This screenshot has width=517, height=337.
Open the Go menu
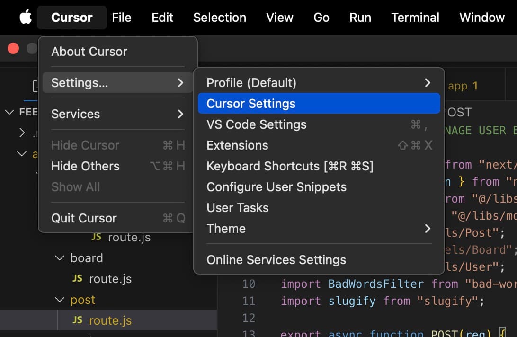coord(321,18)
